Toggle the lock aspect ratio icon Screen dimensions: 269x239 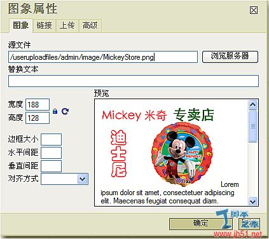[x=55, y=111]
